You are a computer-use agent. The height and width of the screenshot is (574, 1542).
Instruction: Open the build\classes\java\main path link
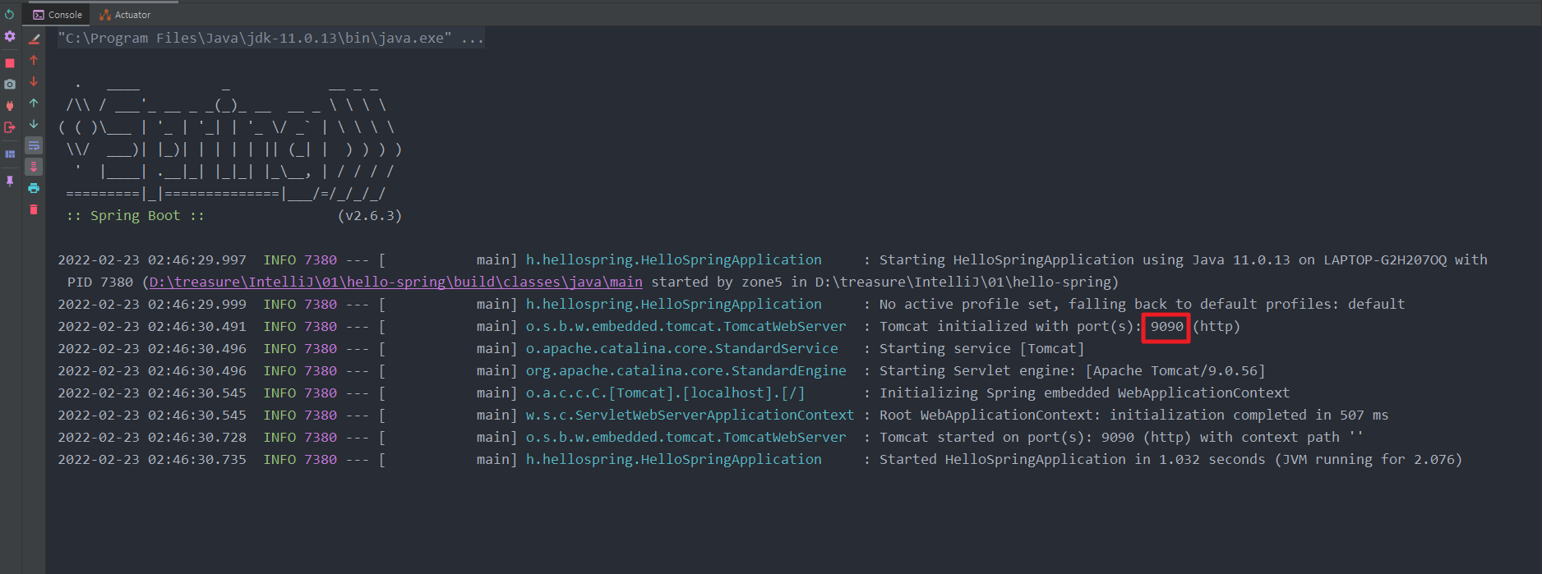[395, 282]
